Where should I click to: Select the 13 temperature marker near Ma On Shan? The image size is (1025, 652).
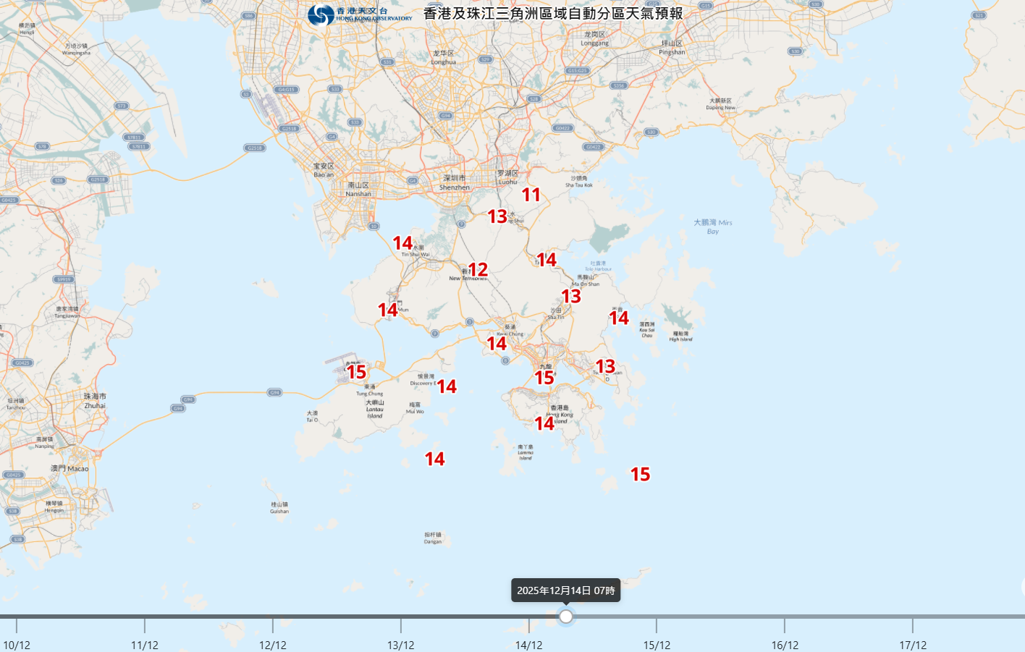click(x=571, y=297)
